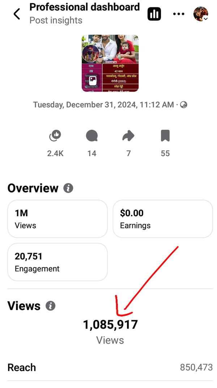Tap the public globe privacy icon
Viewport: 217px width, 388px height.
(x=184, y=105)
